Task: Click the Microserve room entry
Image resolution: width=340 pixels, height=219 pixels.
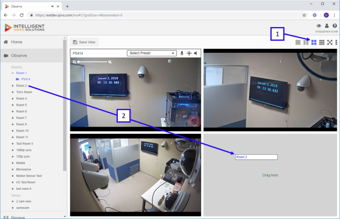Action: click(23, 169)
